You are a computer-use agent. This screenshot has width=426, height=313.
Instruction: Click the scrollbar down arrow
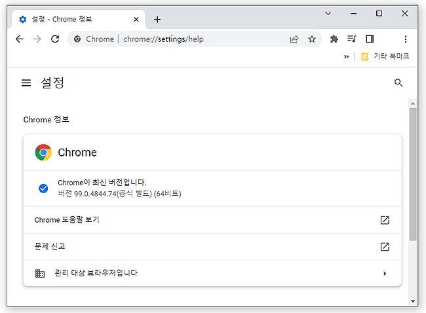[x=413, y=301]
